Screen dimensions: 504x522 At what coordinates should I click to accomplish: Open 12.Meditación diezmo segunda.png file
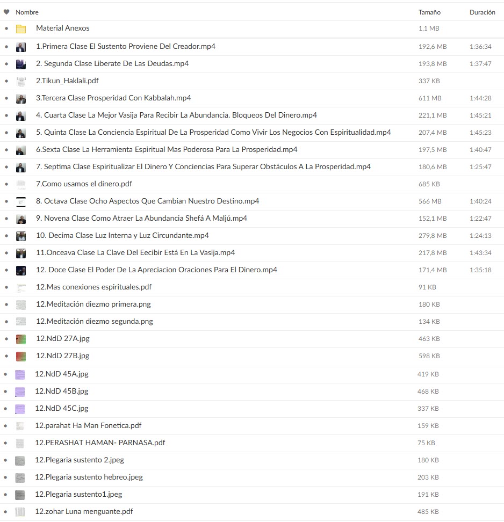tap(94, 322)
